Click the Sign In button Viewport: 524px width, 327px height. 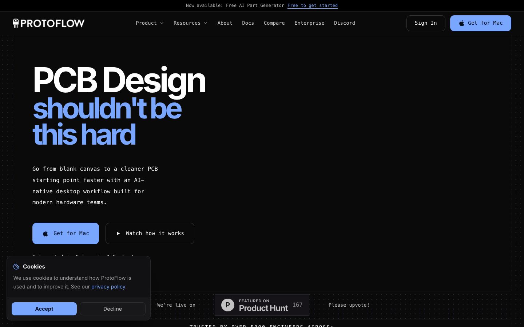[426, 23]
